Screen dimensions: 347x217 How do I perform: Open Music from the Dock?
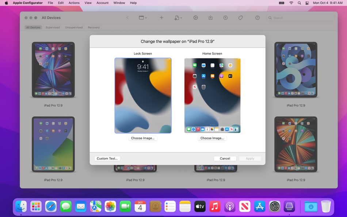[x=215, y=207]
